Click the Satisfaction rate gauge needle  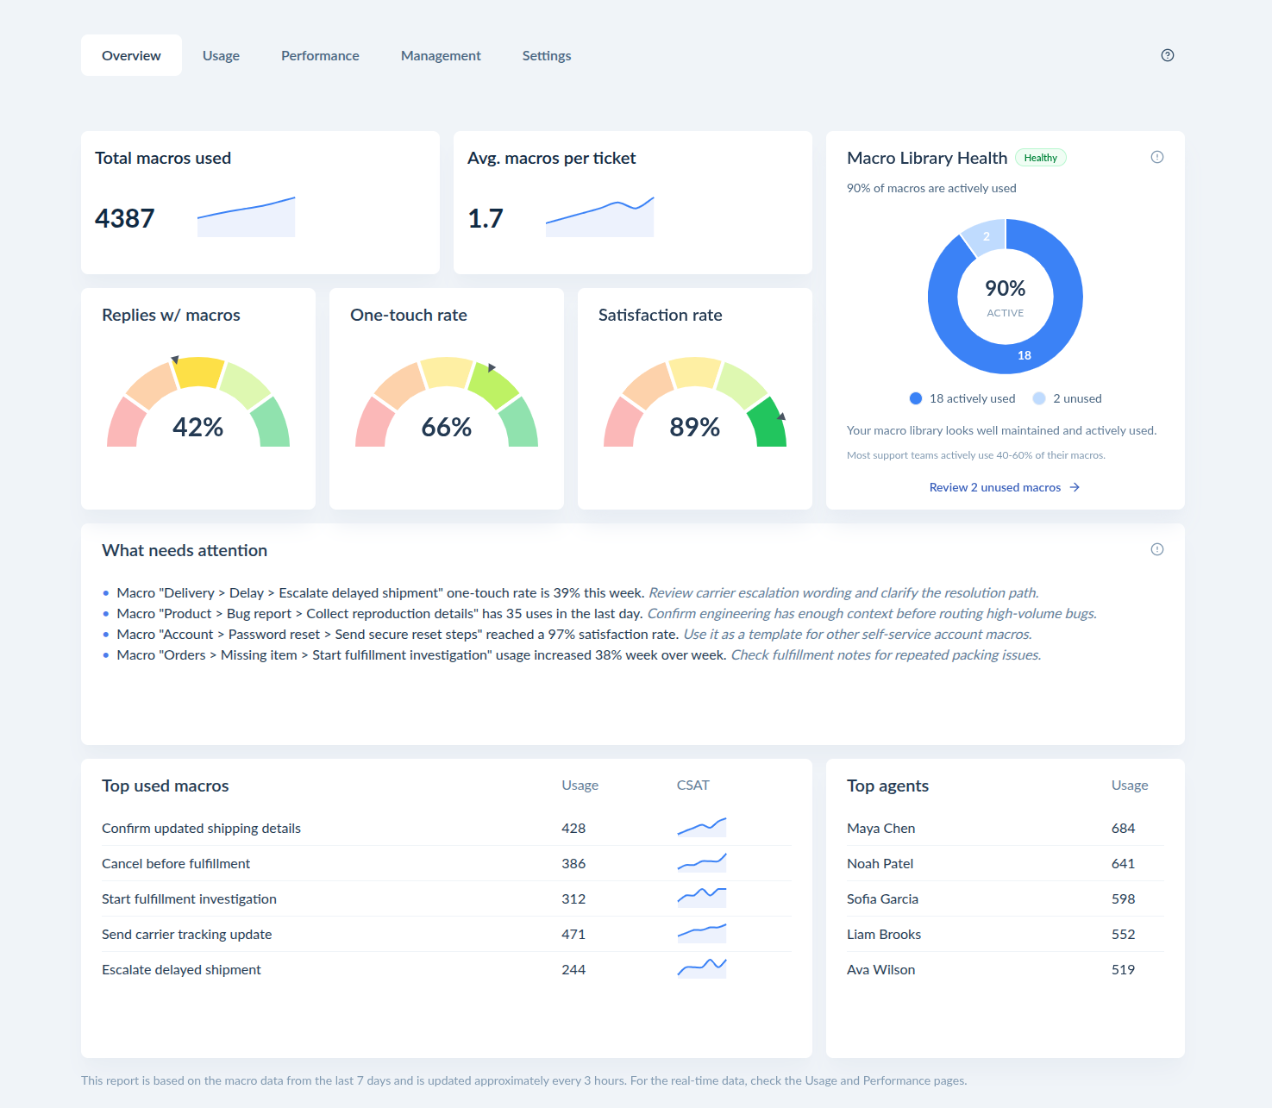pyautogui.click(x=781, y=416)
